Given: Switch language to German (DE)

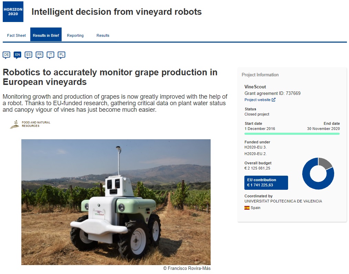Looking at the screenshot, I should (x=6, y=55).
